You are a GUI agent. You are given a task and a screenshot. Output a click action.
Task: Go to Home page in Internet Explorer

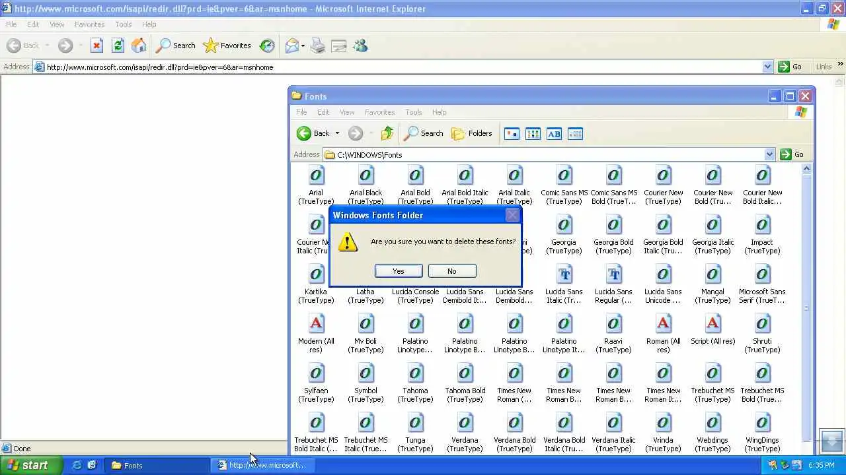click(x=139, y=46)
